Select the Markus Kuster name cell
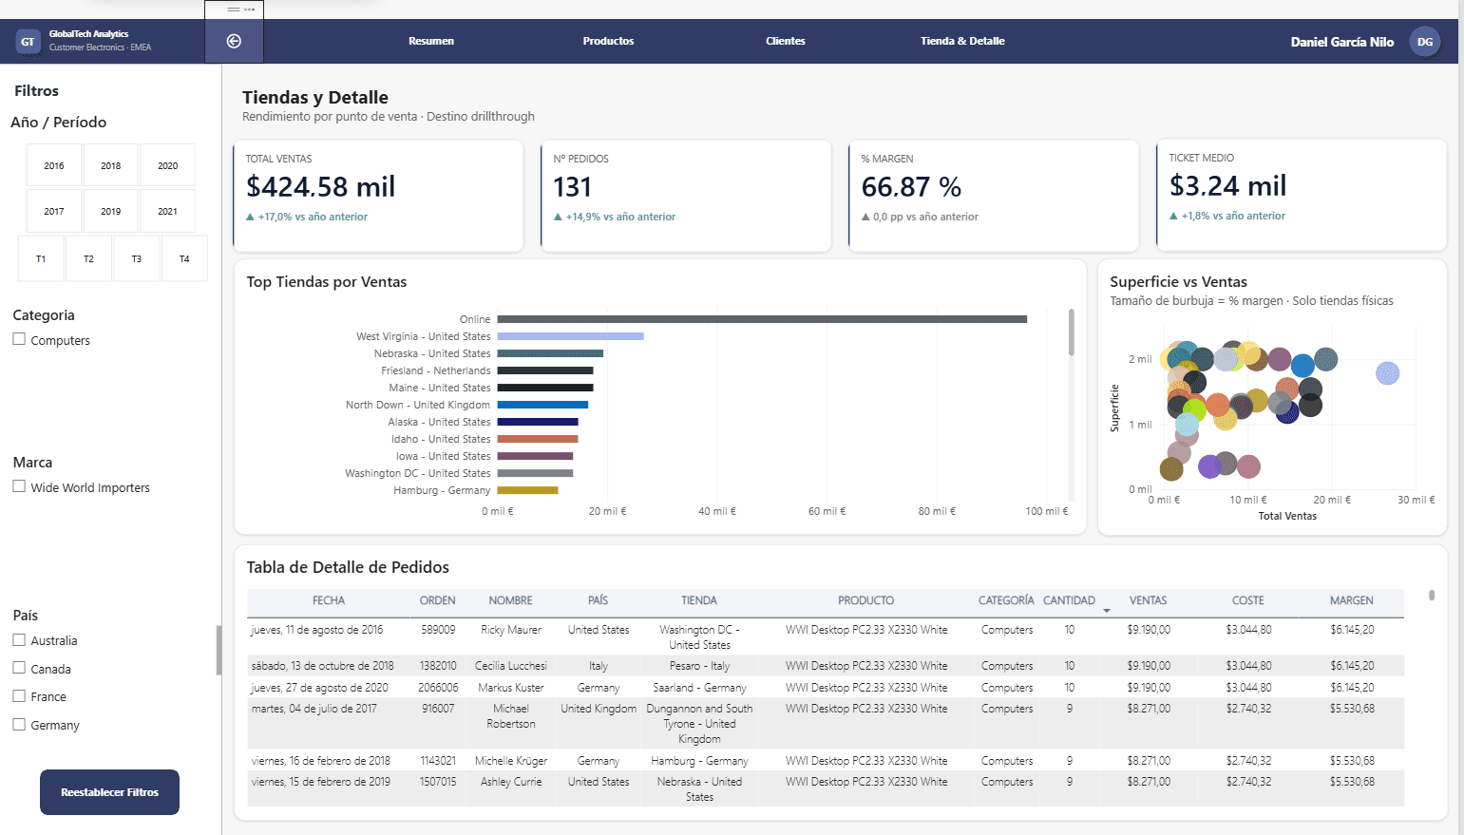 click(511, 688)
